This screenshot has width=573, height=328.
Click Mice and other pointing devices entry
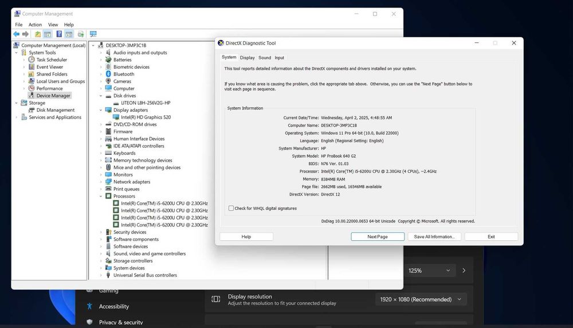point(147,167)
